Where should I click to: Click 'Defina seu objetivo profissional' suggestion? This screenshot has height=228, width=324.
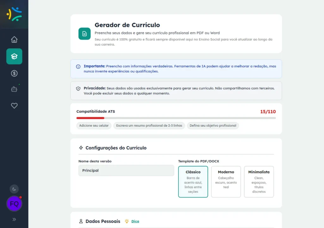tap(213, 126)
